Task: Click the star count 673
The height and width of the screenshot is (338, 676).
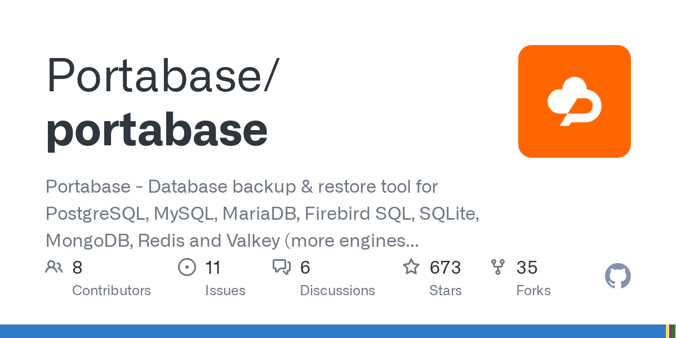Action: point(445,267)
